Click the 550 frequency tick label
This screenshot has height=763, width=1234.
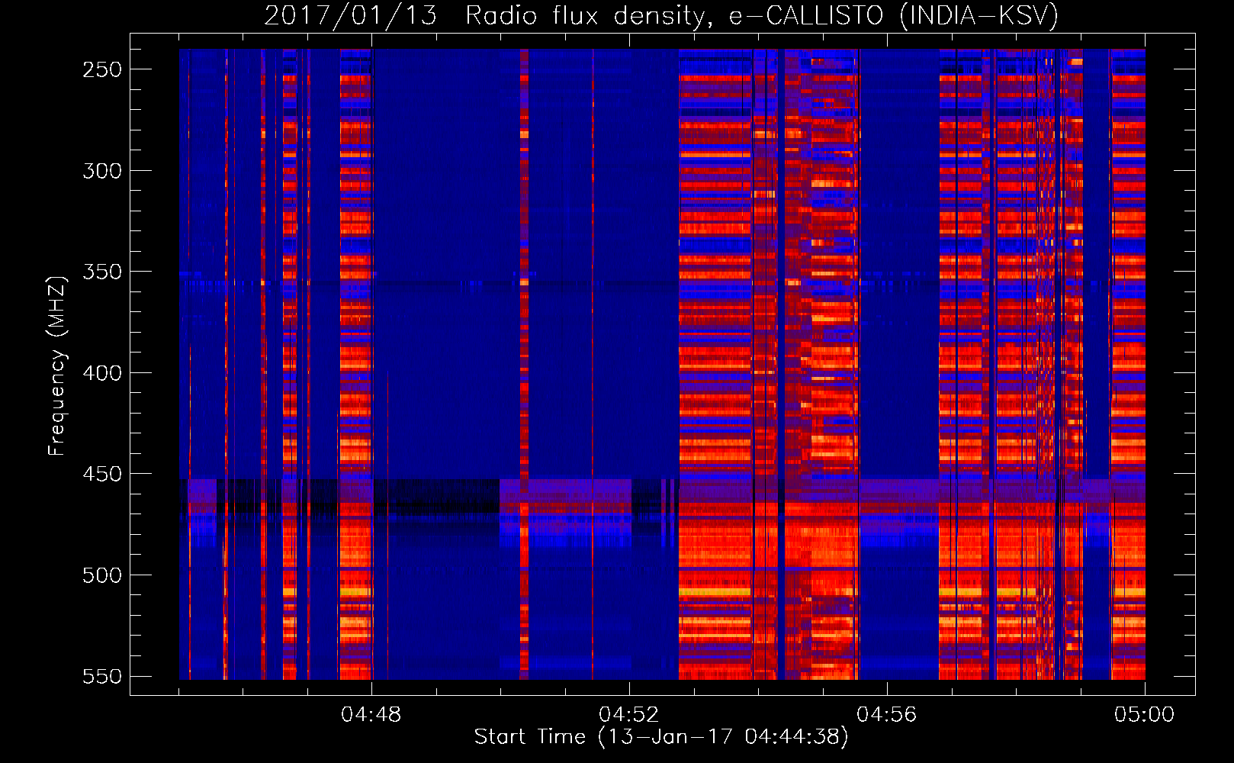(102, 677)
